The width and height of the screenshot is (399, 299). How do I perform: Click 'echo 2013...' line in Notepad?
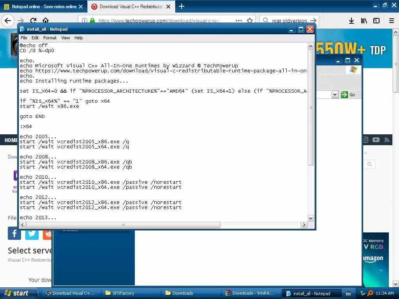point(38,218)
